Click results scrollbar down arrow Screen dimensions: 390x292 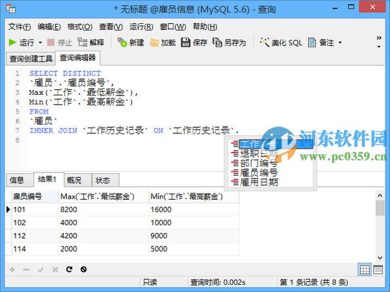coord(380,258)
